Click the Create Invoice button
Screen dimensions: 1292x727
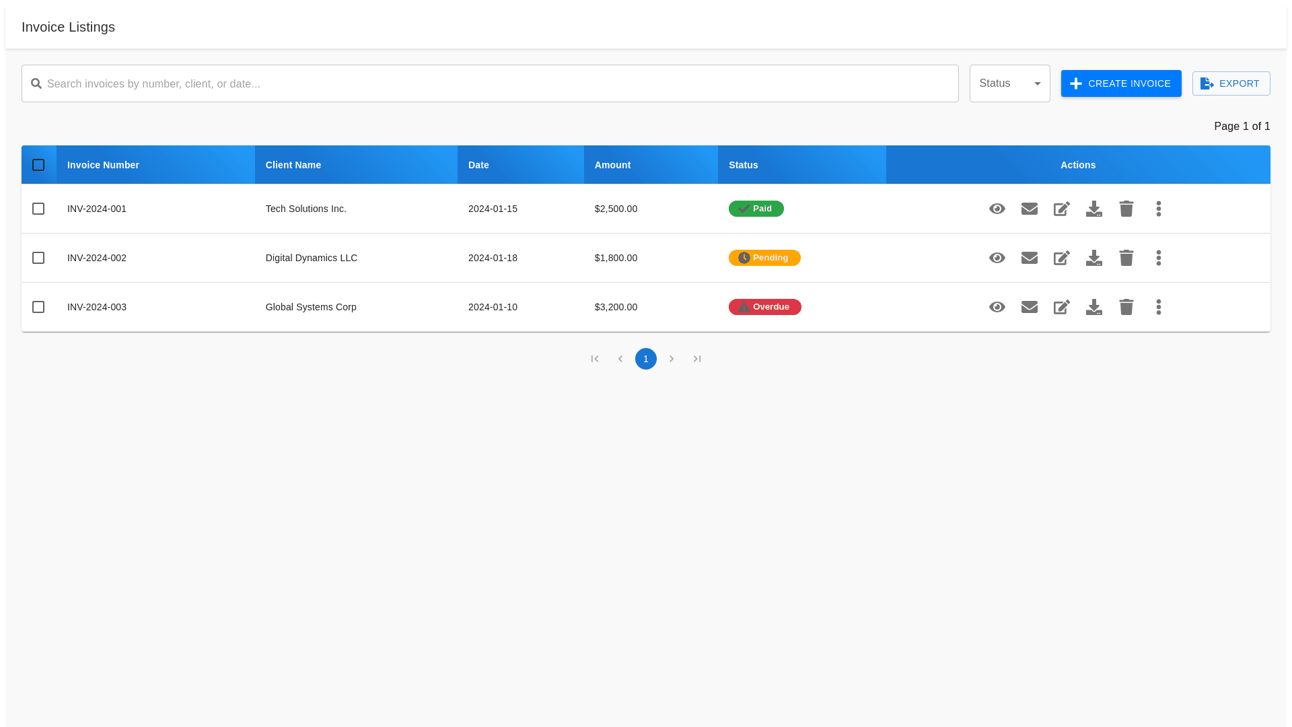pos(1121,83)
